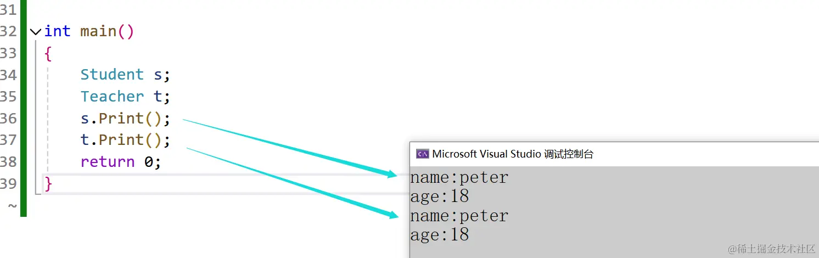Collapse the main function fold chevron

pos(36,32)
